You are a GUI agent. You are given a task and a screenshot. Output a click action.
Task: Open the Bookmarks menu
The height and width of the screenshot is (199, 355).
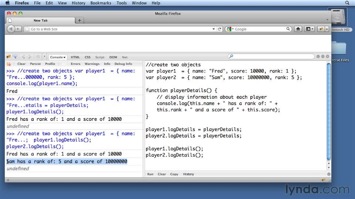pyautogui.click(x=101, y=3)
